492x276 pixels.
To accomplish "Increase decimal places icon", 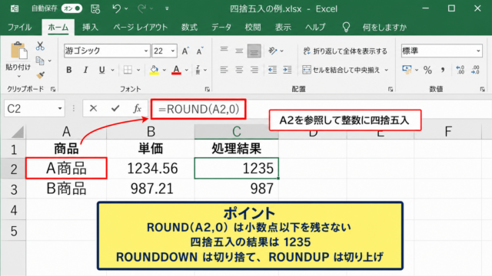I will 460,70.
